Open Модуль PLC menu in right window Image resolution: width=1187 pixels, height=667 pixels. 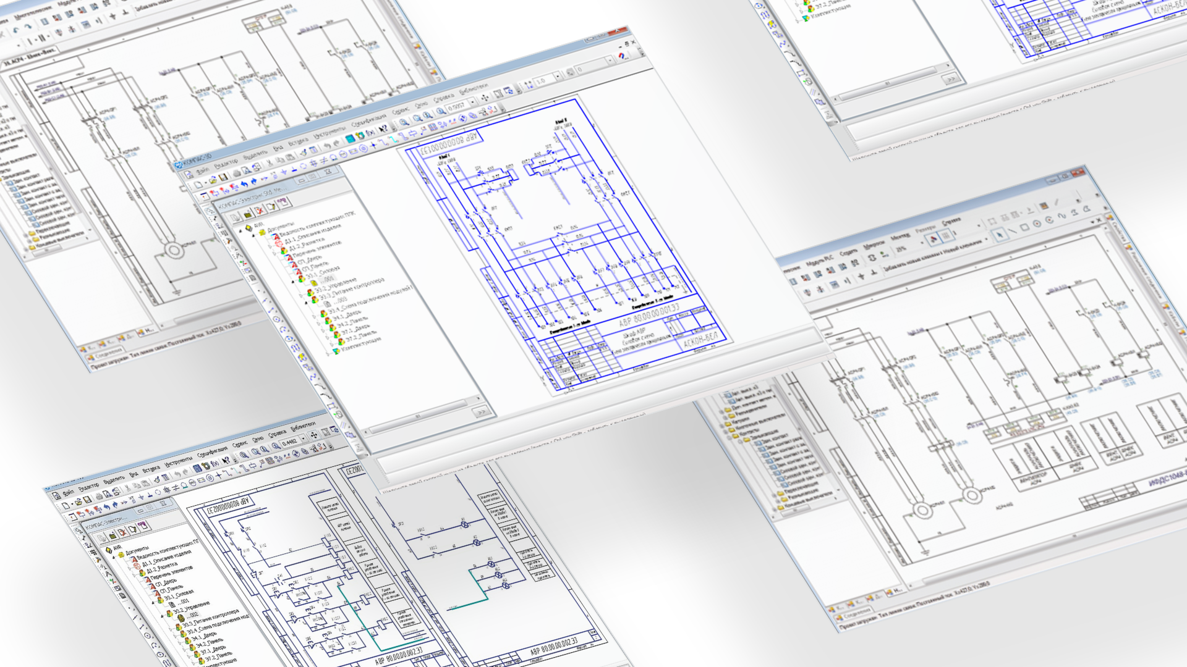(x=820, y=260)
